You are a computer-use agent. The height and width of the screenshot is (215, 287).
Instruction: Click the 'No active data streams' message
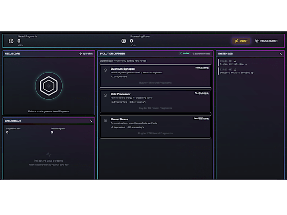49,160
